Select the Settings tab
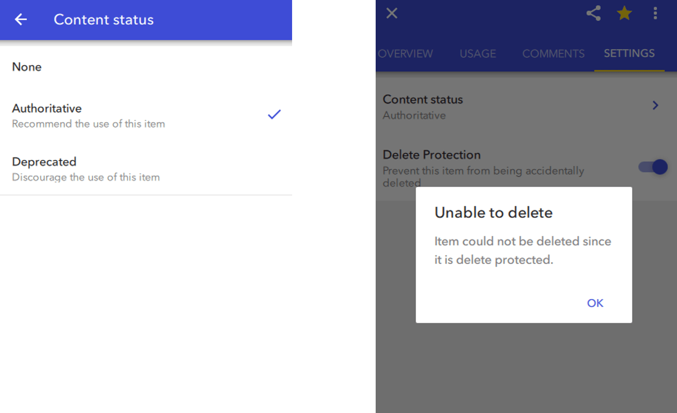677x413 pixels. [629, 54]
